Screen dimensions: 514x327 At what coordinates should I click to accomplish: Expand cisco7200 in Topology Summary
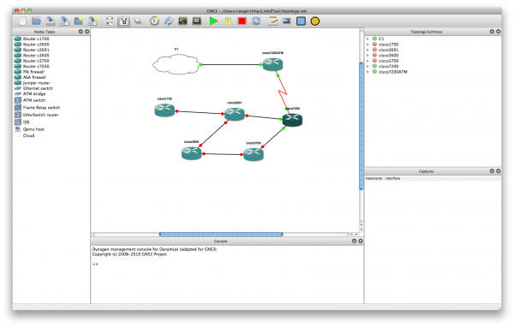tap(368, 66)
